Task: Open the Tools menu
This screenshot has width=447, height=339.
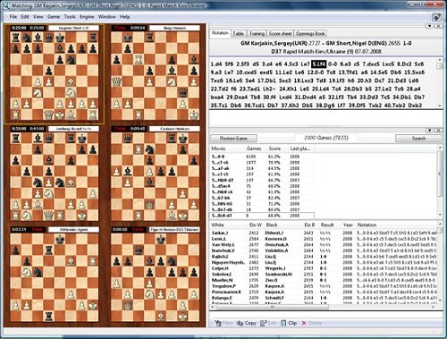Action: click(70, 17)
